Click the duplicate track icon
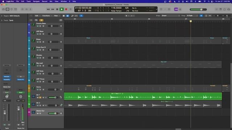 tap(36, 20)
